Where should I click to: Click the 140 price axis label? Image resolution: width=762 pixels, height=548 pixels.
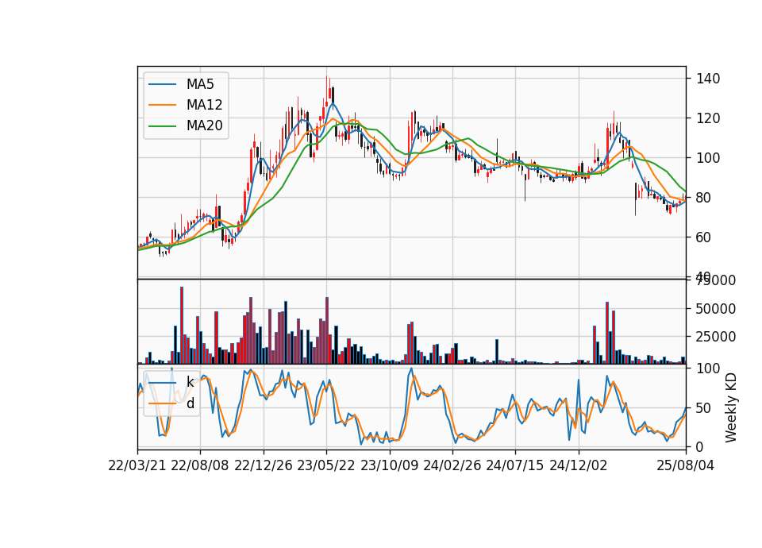[708, 79]
